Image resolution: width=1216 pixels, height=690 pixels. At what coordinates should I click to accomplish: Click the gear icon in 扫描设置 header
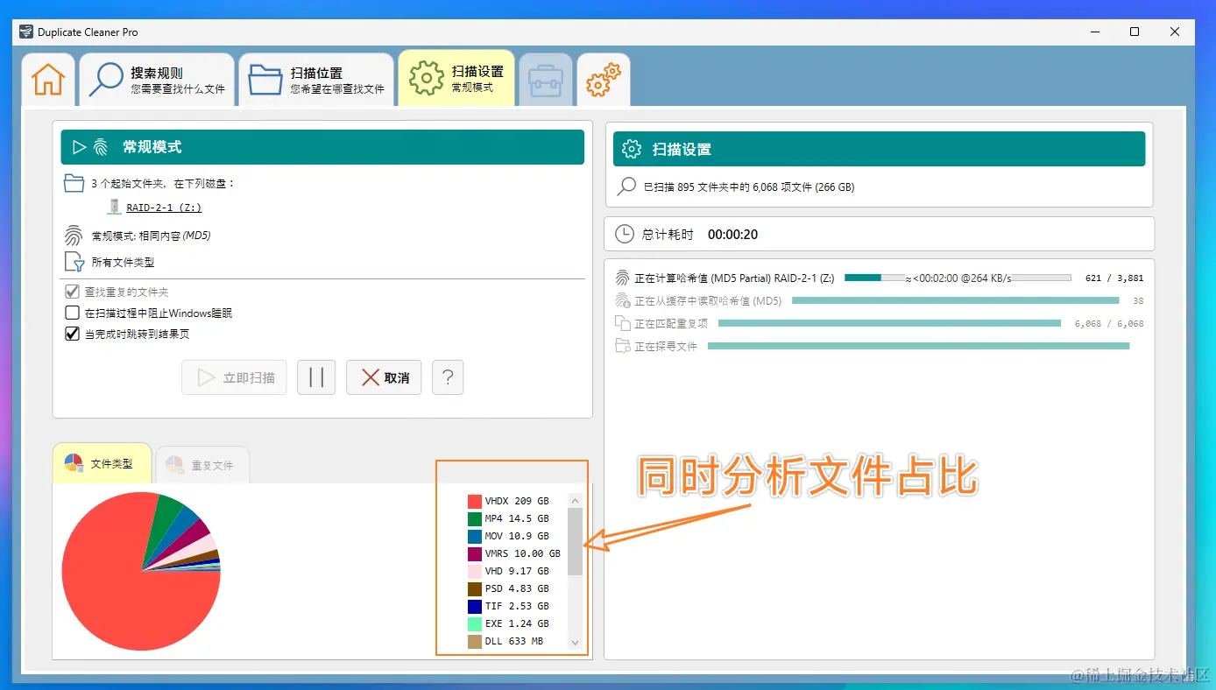coord(632,149)
